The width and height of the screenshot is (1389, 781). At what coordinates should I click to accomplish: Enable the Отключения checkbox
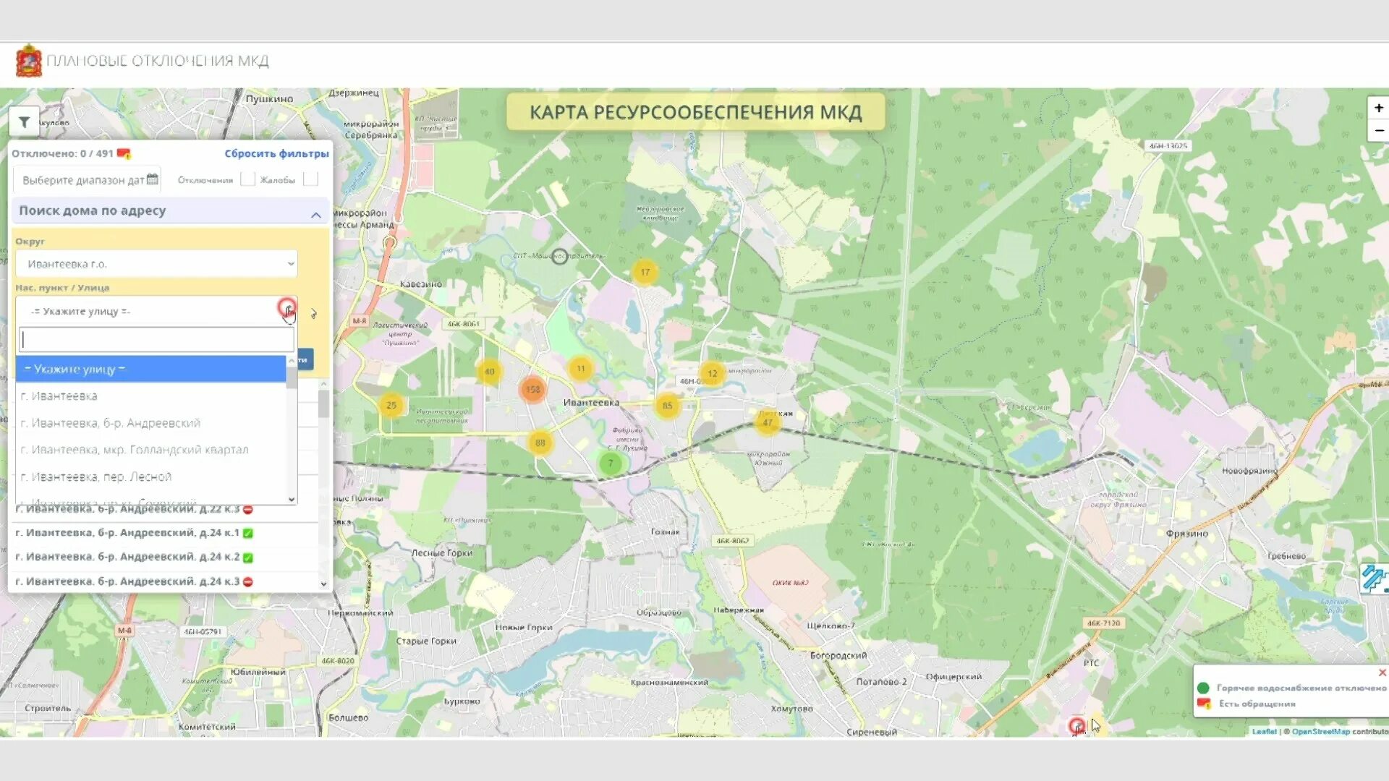coord(247,179)
